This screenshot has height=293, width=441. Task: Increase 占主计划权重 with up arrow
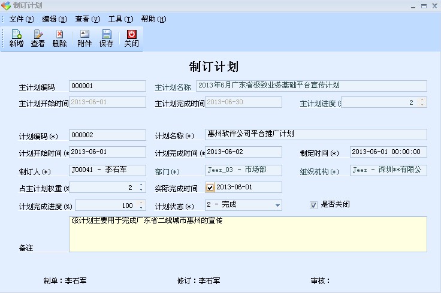(141, 185)
